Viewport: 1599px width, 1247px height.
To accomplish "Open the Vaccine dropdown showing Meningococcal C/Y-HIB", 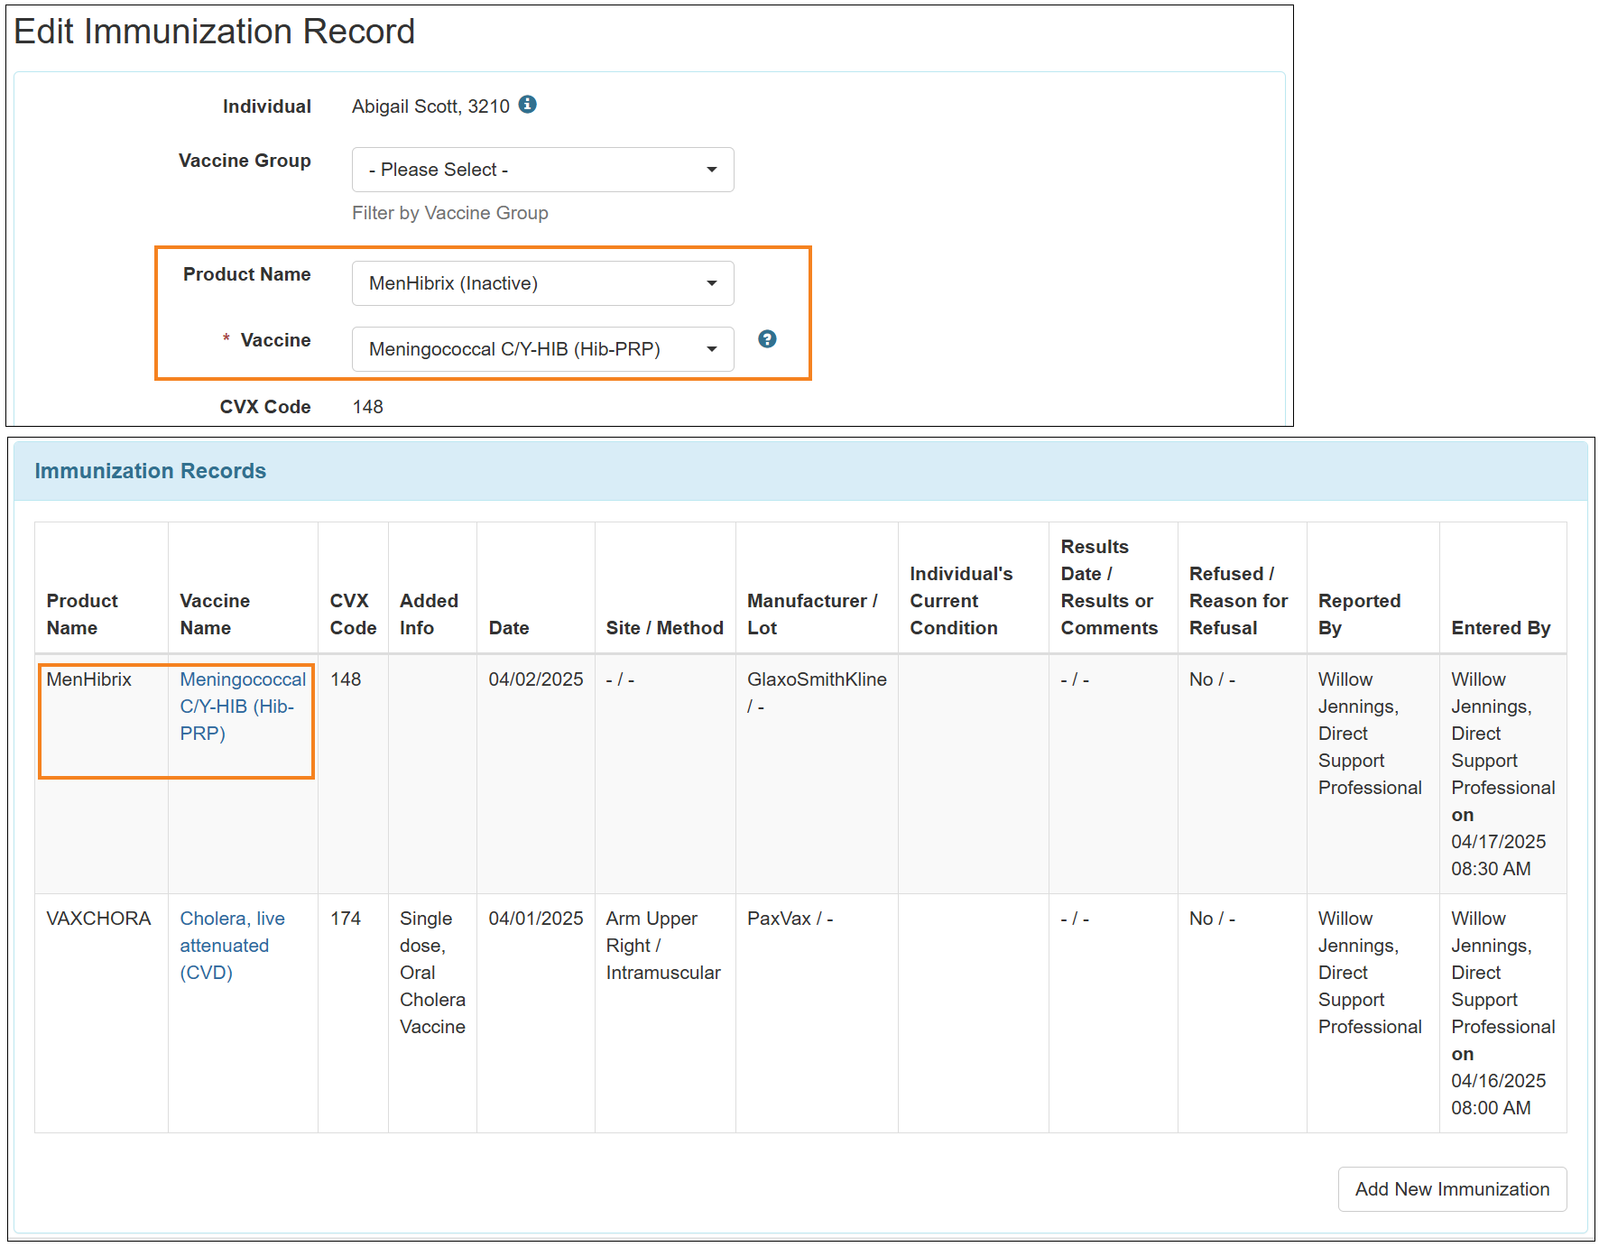I will (542, 349).
